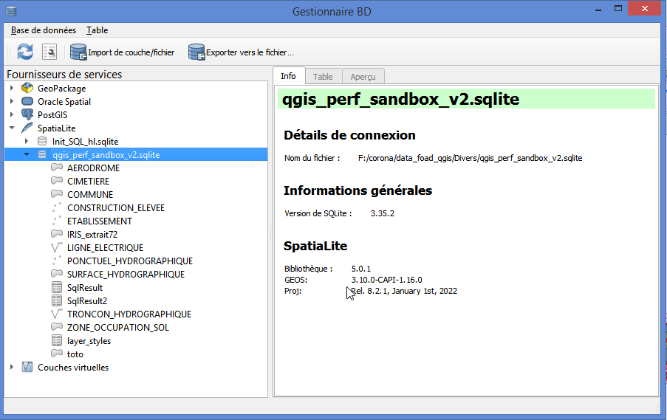Select the layer_styles table name
Image resolution: width=667 pixels, height=420 pixels.
89,341
